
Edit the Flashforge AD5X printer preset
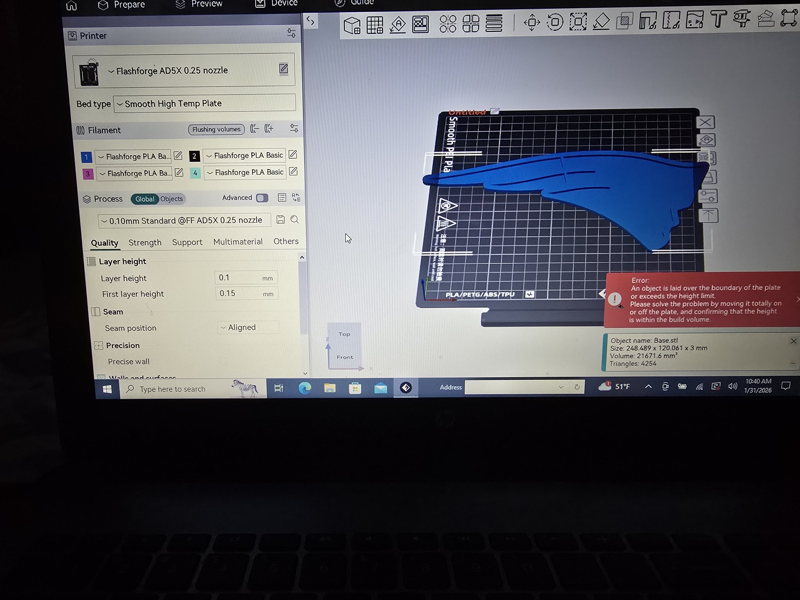tap(284, 69)
